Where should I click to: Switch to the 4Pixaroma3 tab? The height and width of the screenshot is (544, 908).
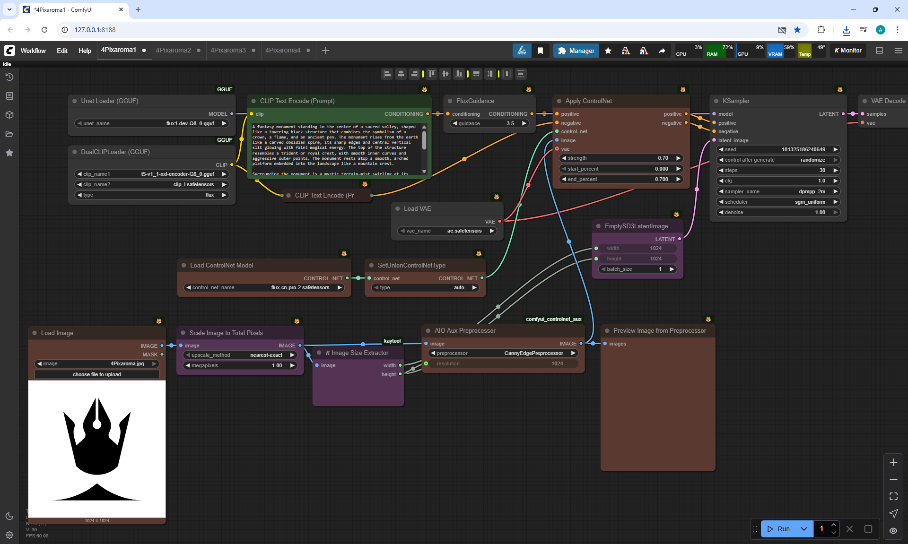(x=228, y=50)
